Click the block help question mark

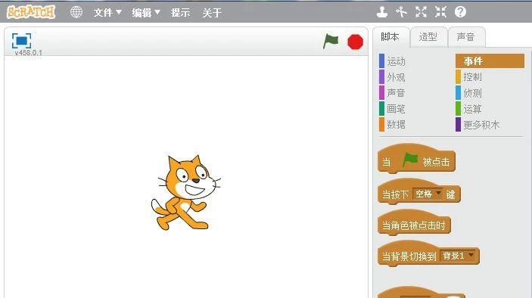pos(460,12)
